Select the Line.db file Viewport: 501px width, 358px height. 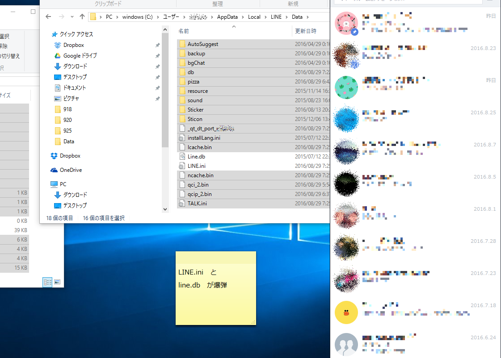point(196,157)
